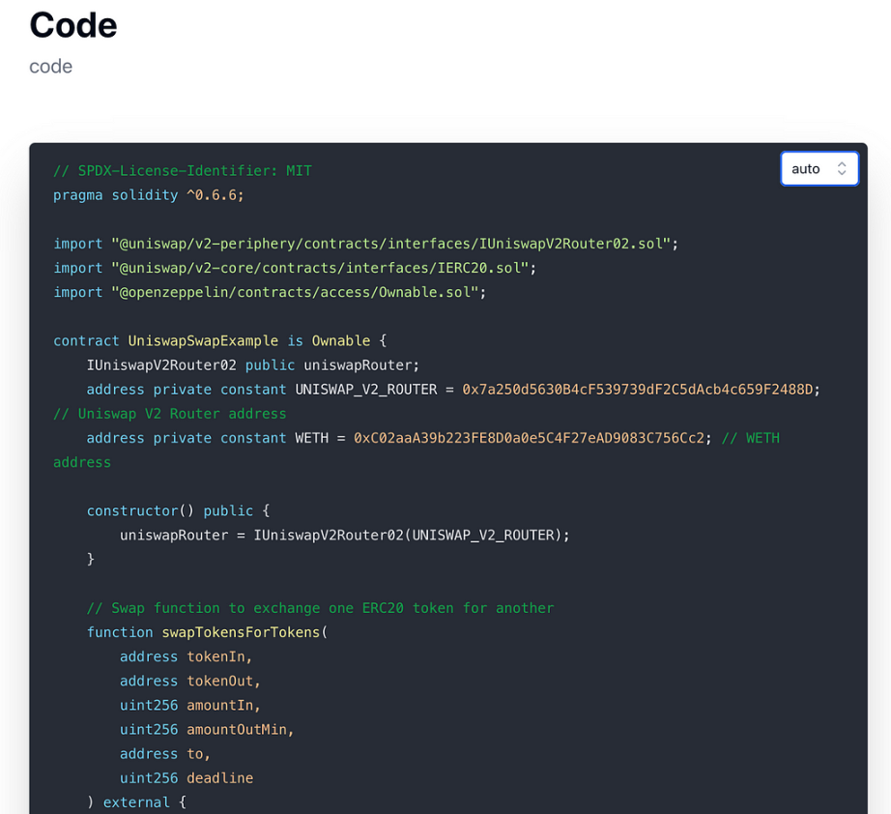891x814 pixels.
Task: Click the IUniswapV2Router02.sol import line
Action: tap(366, 244)
